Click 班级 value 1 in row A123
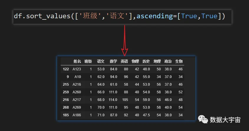The width and height of the screenshot is (249, 131). [x=91, y=69]
